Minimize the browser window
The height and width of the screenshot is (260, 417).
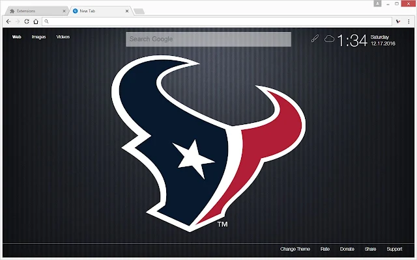[x=388, y=4]
